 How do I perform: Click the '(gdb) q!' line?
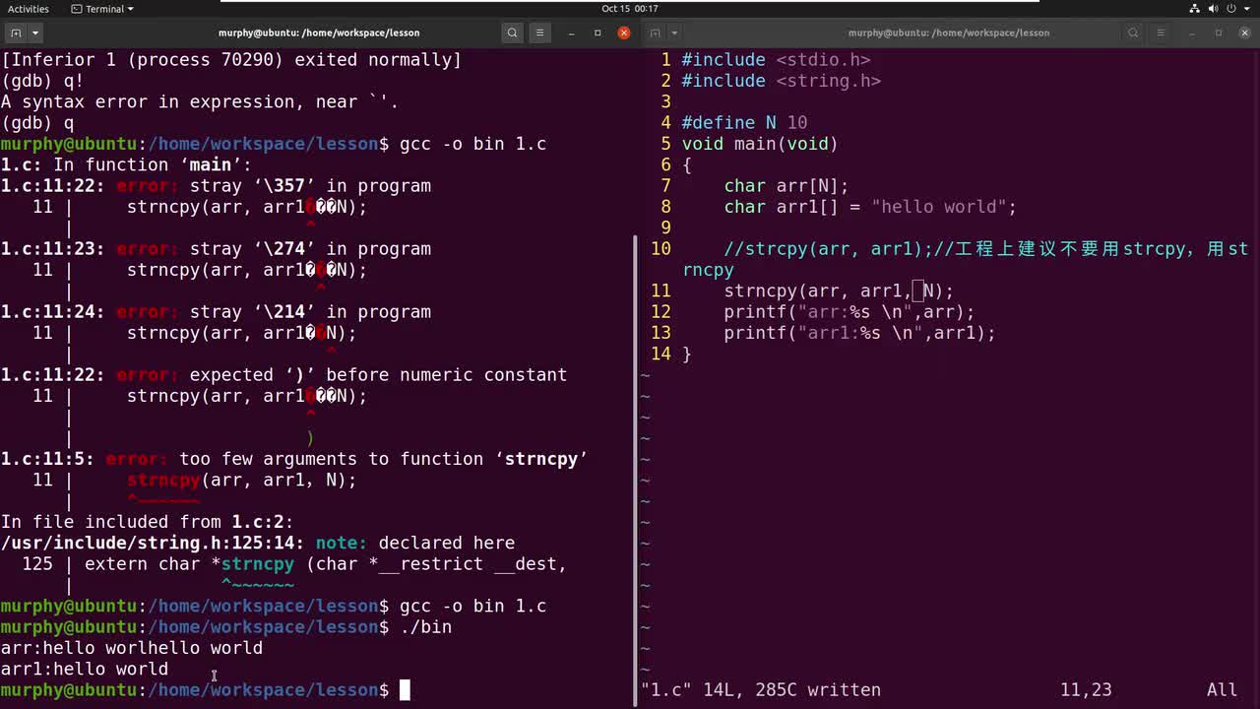coord(42,81)
